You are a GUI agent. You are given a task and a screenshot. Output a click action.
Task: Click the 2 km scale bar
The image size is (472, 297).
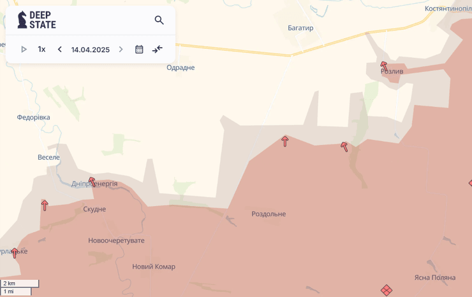pos(20,284)
